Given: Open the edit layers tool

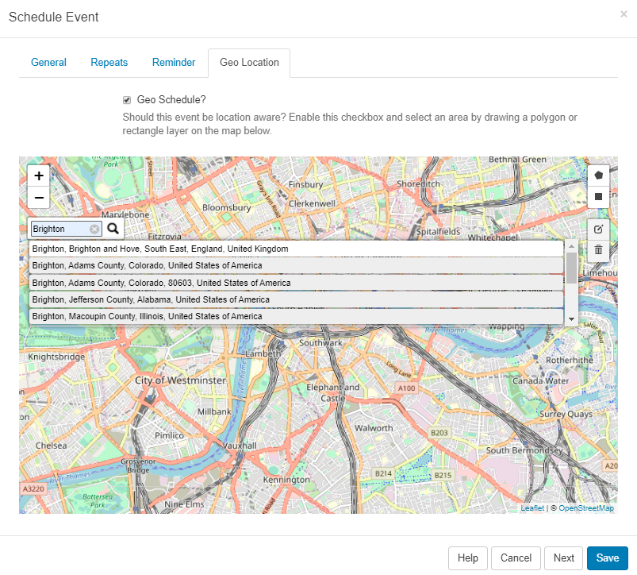Looking at the screenshot, I should click(598, 229).
